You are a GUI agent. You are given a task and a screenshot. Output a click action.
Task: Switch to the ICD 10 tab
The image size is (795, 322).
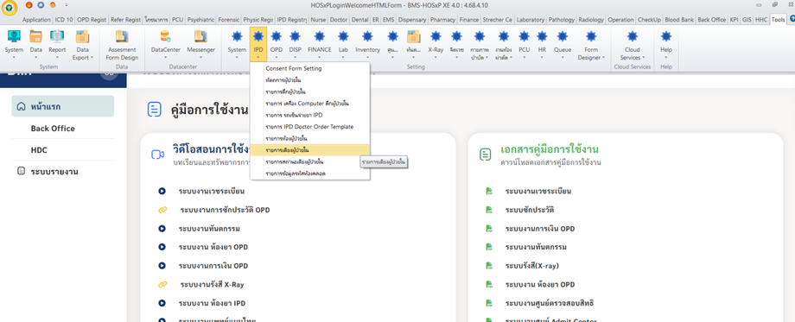64,20
